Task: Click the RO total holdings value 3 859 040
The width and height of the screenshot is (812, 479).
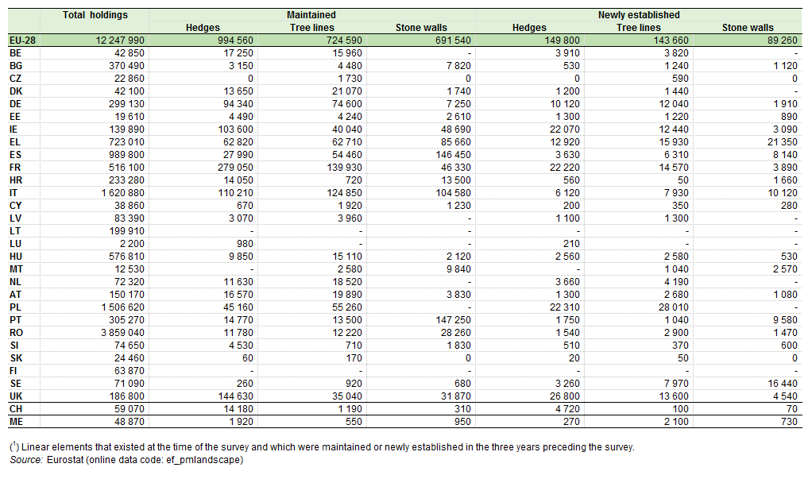Action: (122, 333)
